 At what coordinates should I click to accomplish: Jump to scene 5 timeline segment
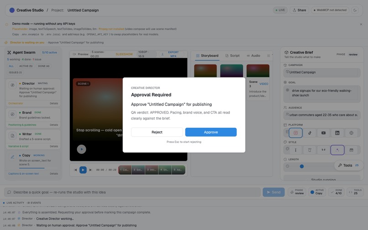[179, 170]
